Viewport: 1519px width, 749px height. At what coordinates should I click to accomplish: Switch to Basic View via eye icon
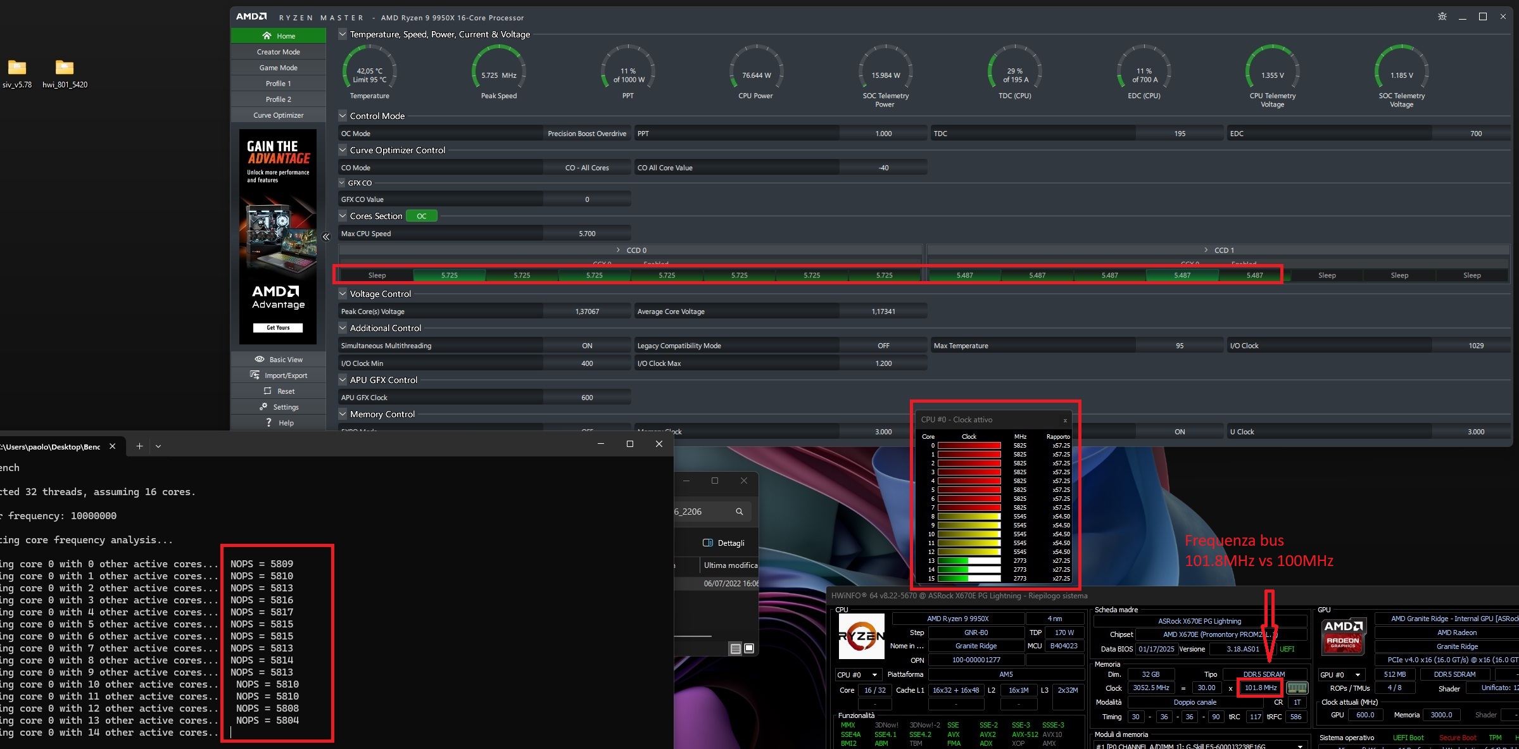coord(260,359)
